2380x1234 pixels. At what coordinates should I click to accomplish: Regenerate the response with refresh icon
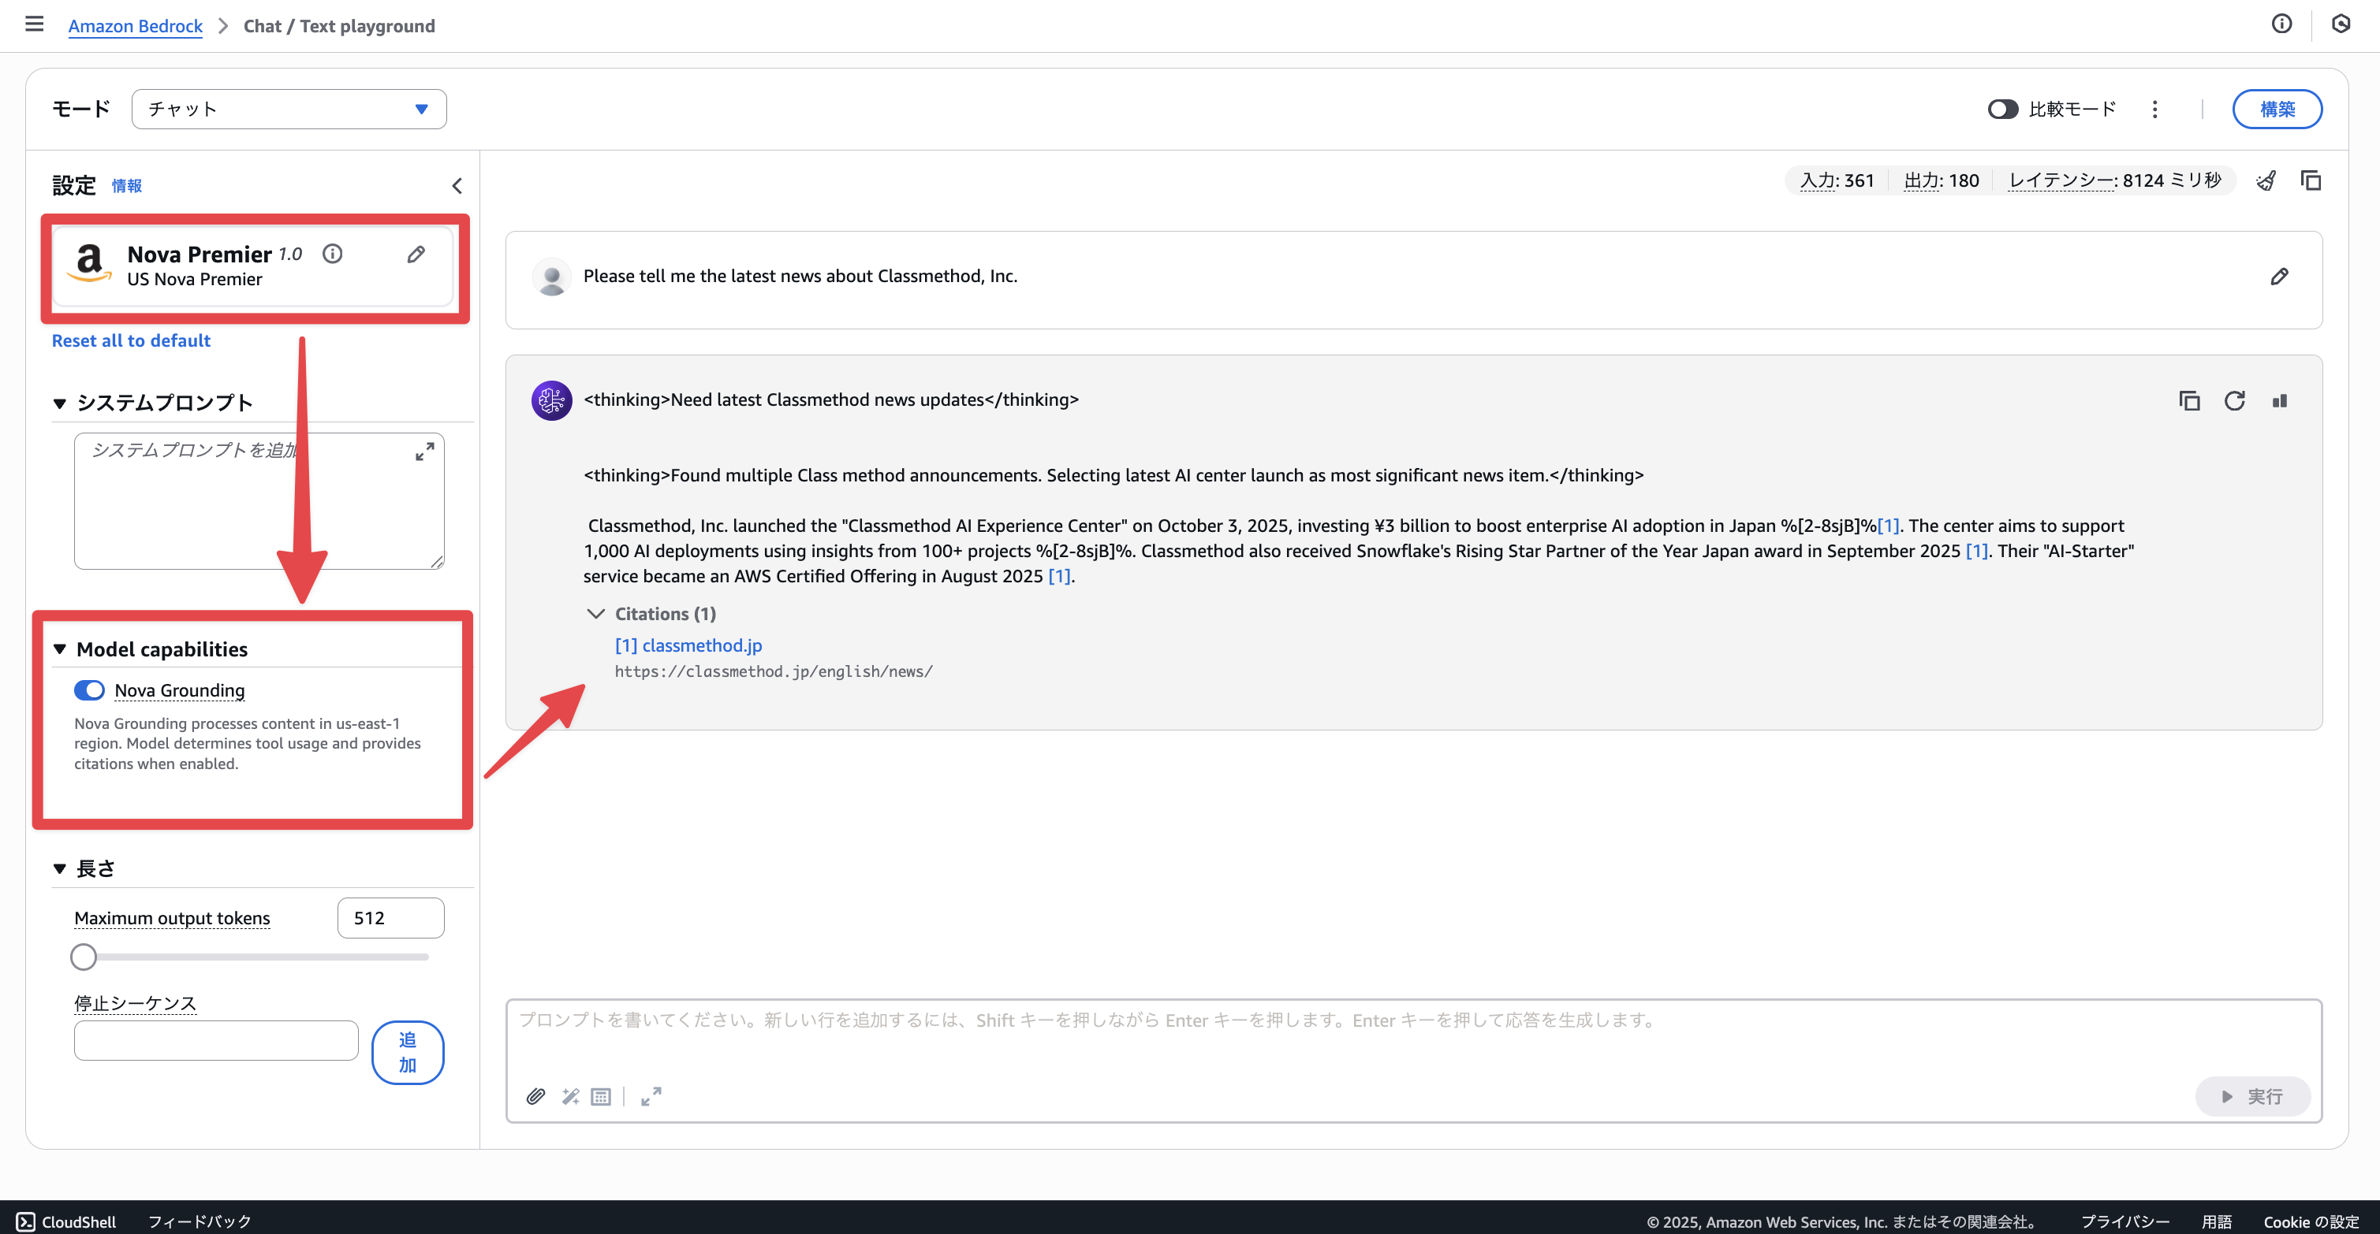tap(2234, 400)
